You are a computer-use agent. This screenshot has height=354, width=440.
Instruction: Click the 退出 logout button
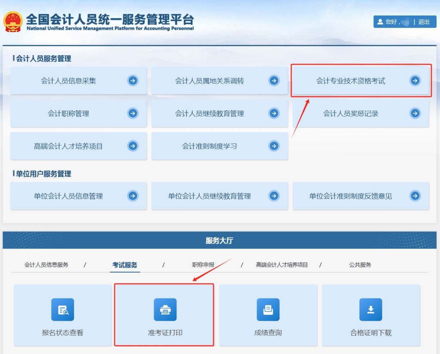pos(424,22)
